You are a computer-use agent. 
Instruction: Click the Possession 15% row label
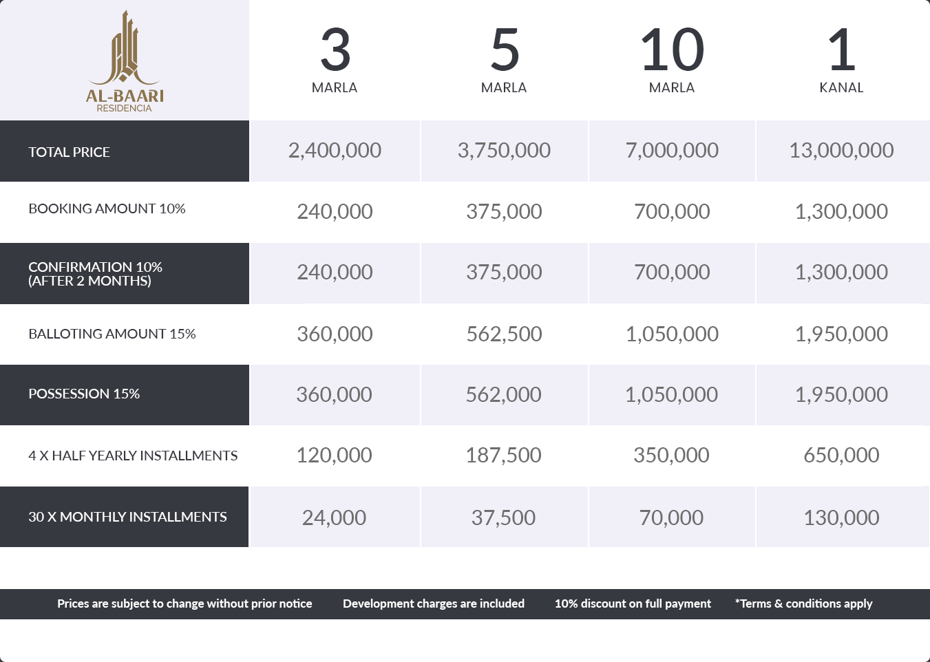point(84,394)
